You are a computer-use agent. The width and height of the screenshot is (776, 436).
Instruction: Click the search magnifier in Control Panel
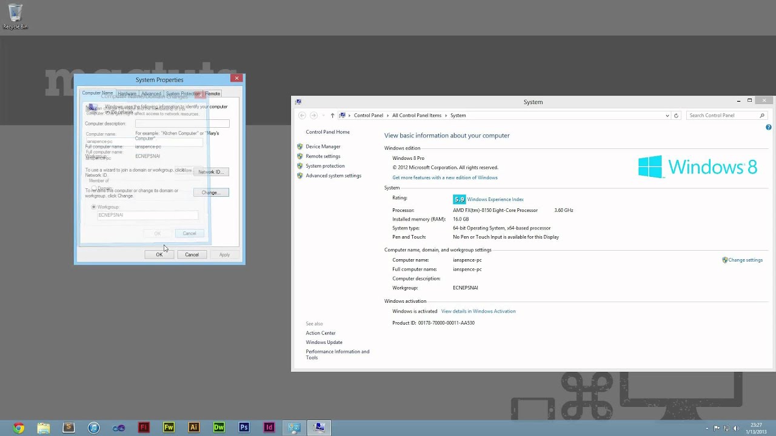pos(762,115)
